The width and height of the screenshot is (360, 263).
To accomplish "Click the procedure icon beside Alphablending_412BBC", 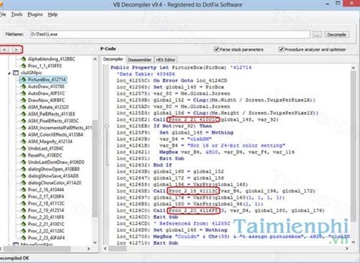I will click(x=23, y=59).
